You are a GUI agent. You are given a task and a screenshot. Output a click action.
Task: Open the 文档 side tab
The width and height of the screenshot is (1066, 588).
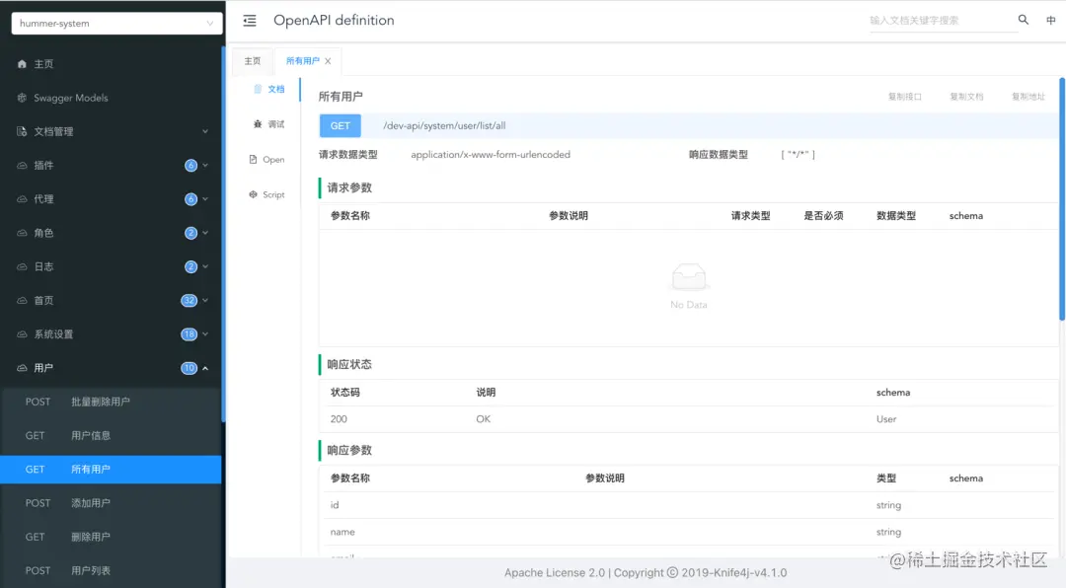click(268, 89)
